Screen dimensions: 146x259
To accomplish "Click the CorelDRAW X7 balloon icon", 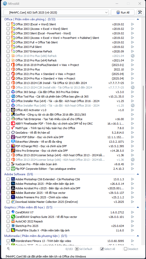I will pos(13,212).
